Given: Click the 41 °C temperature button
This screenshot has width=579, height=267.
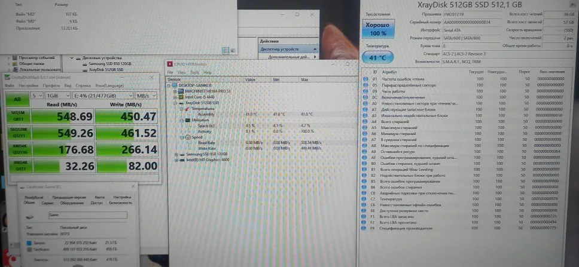Looking at the screenshot, I should point(377,58).
